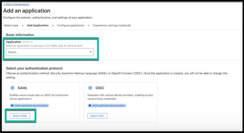Screen dimensions: 244x133
Task: Go to the Add Application step
Action: (38, 25)
